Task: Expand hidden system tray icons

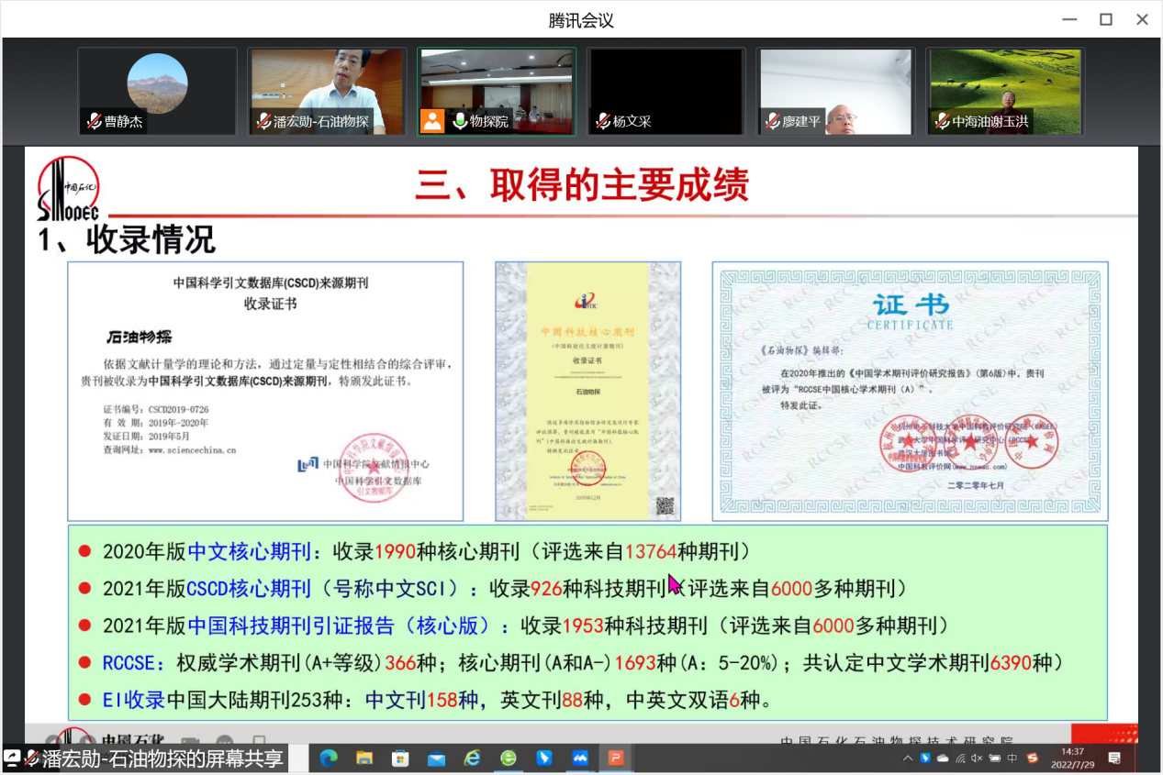Action: (x=908, y=758)
